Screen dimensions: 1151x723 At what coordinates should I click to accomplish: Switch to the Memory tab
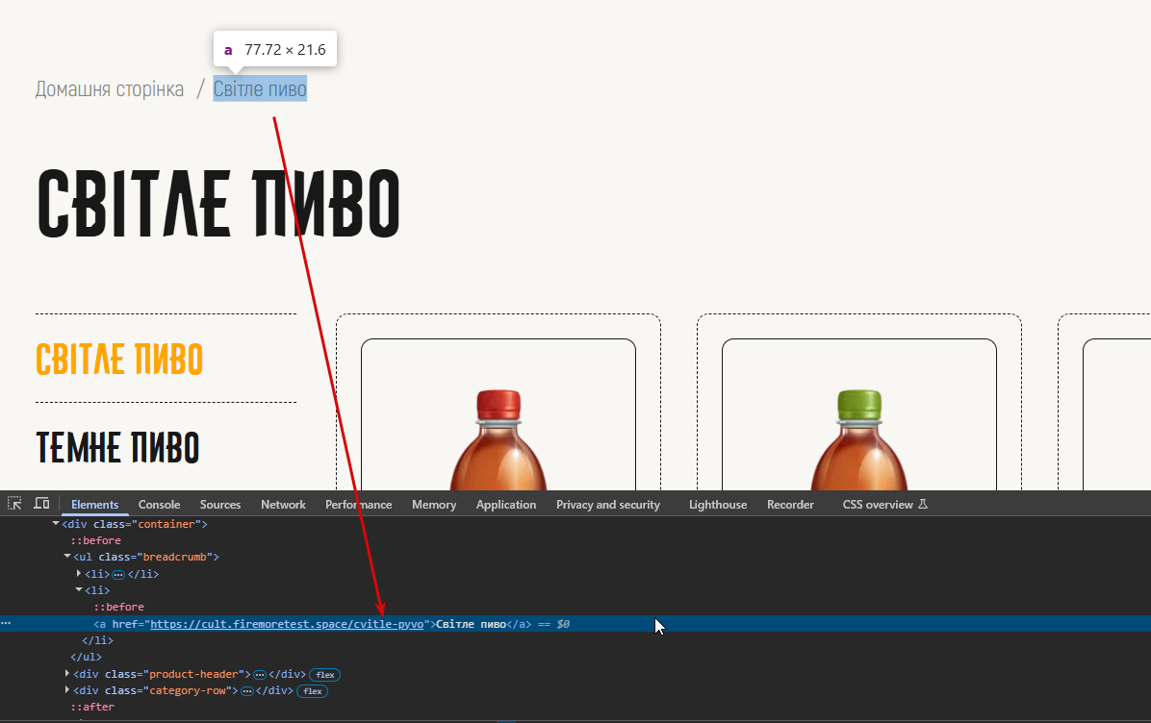[434, 505]
